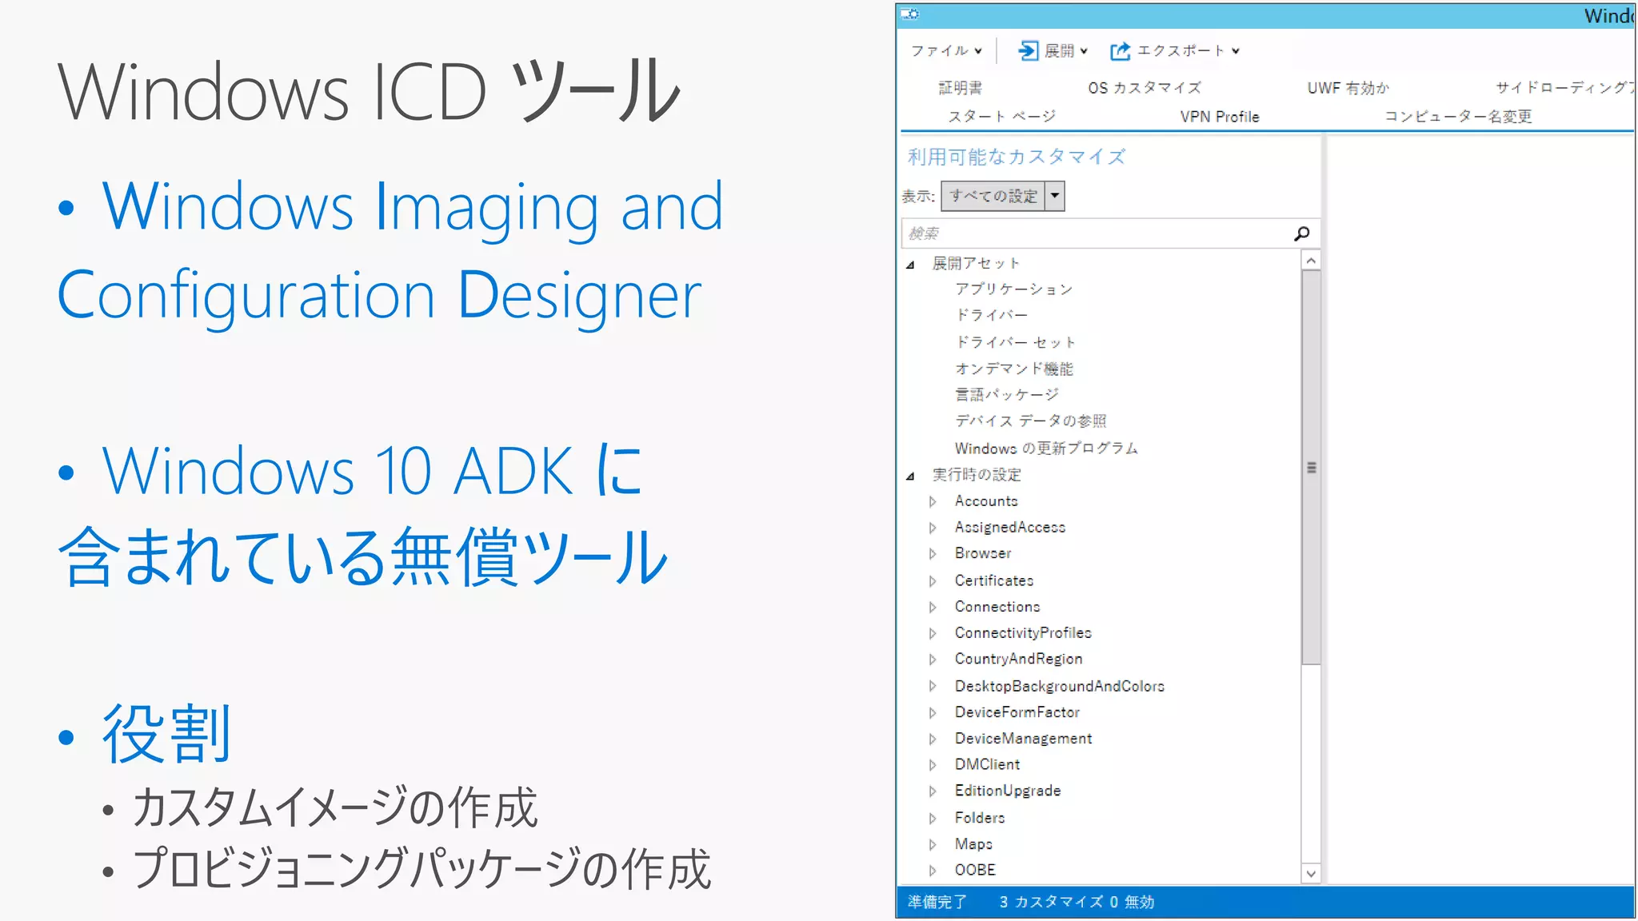Expand the Certificates node arrow
The image size is (1638, 921).
(933, 581)
